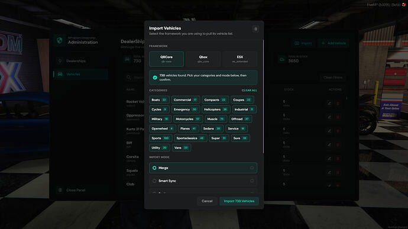The width and height of the screenshot is (408, 229).
Task: Toggle the Coupes category chip
Action: (x=242, y=100)
